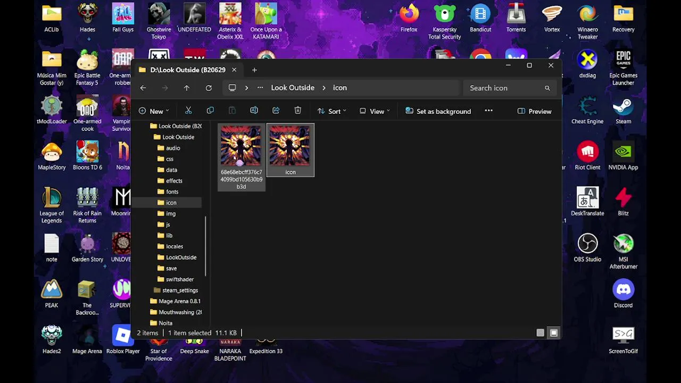Close the D:\Look Outside tab
This screenshot has height=383, width=681.
tap(234, 70)
